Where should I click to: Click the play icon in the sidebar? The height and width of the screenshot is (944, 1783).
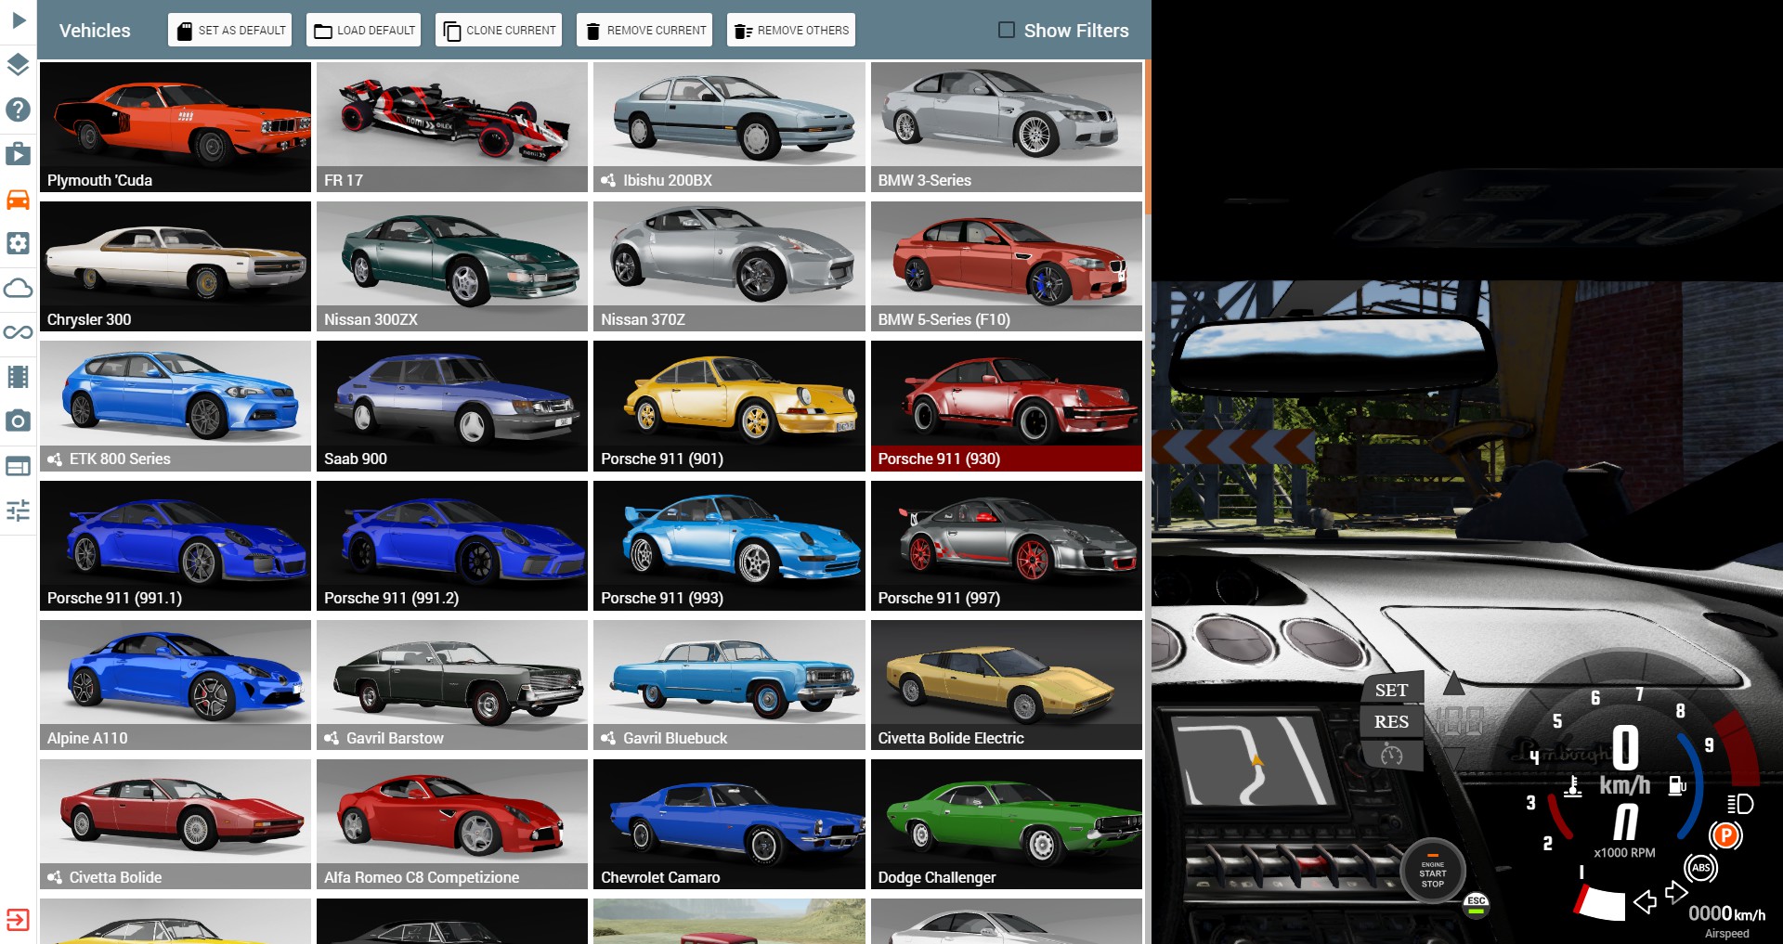(x=19, y=20)
